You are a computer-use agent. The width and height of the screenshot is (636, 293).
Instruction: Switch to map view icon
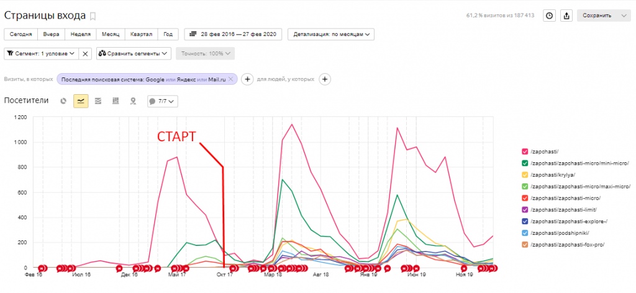133,101
